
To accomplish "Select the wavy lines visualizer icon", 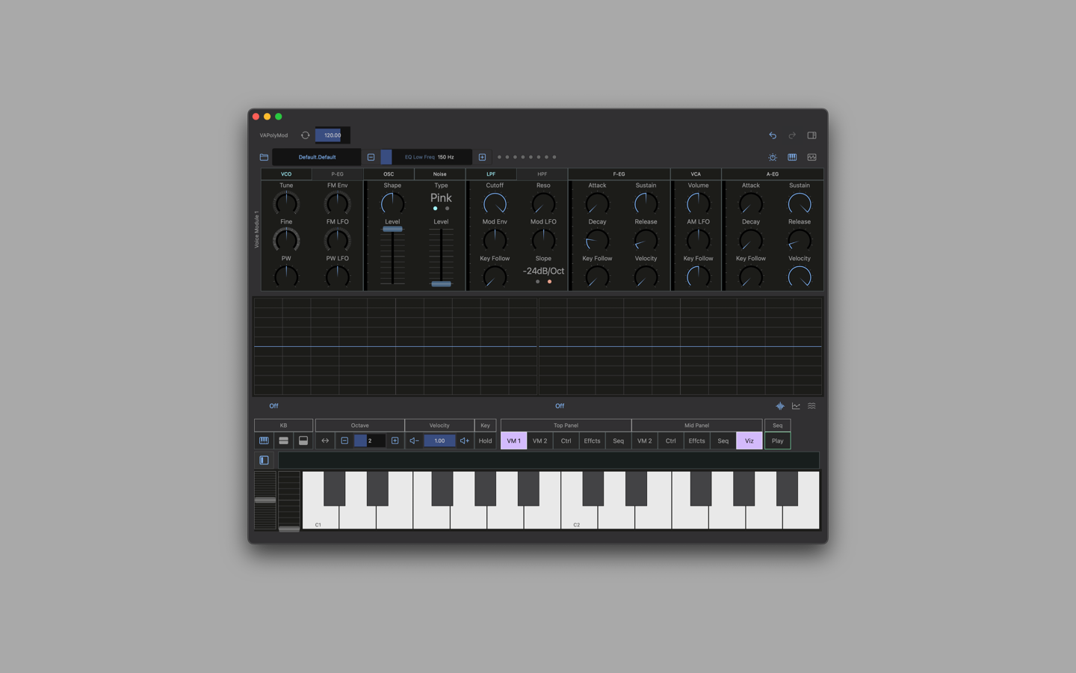I will (811, 406).
